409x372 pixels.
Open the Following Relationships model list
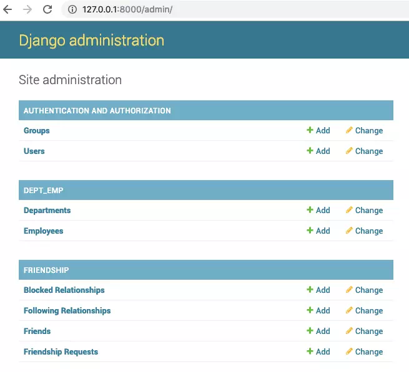click(67, 310)
